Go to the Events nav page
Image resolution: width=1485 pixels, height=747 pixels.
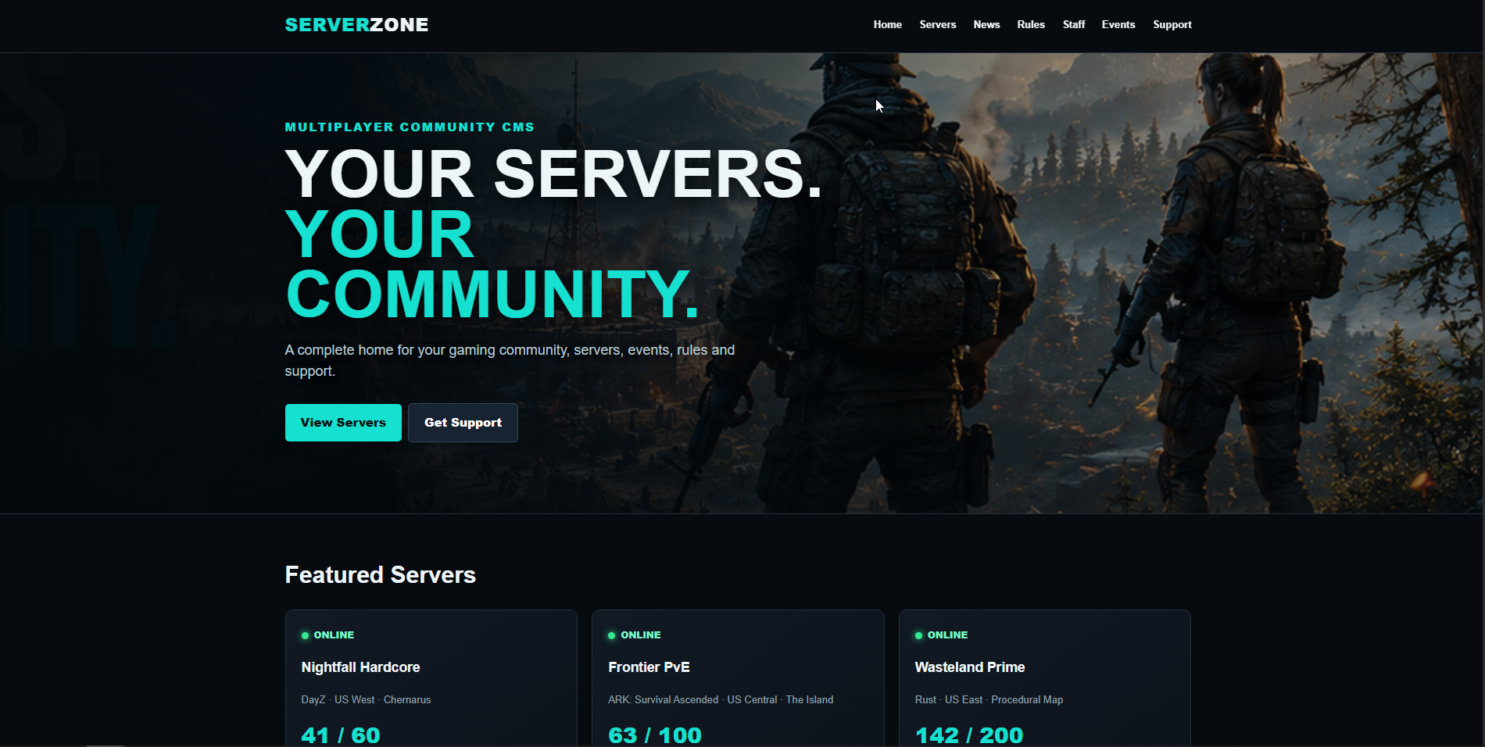coord(1118,25)
